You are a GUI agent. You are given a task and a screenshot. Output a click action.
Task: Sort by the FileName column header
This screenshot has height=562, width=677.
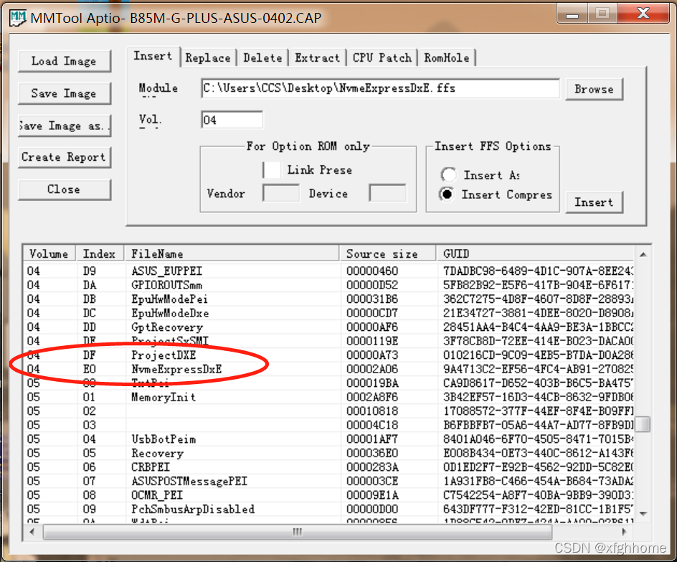pos(232,253)
